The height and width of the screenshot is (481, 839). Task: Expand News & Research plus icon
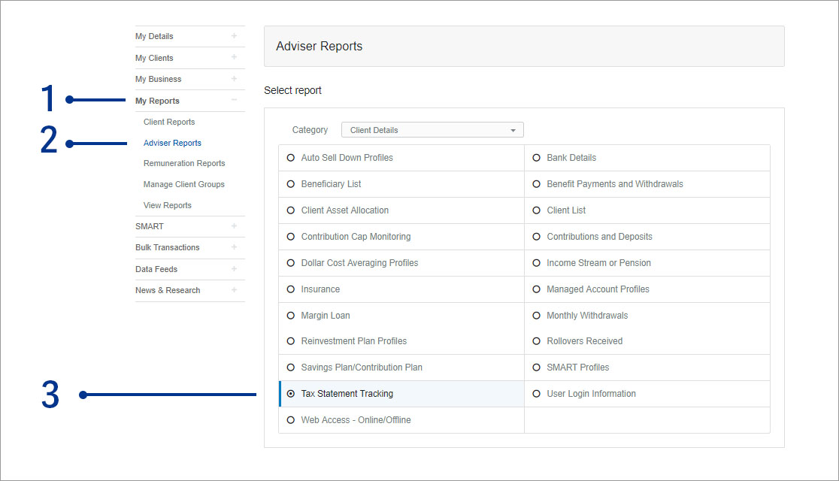click(234, 290)
